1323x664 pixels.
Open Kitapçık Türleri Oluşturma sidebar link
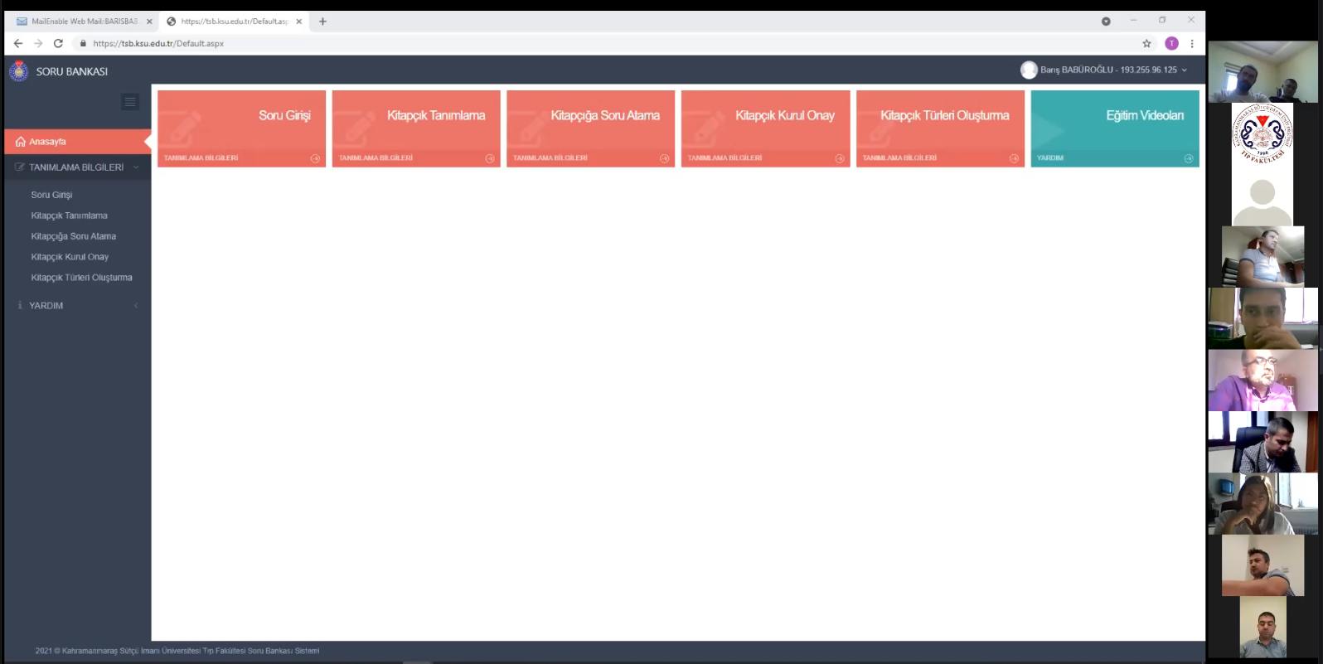[x=81, y=278]
